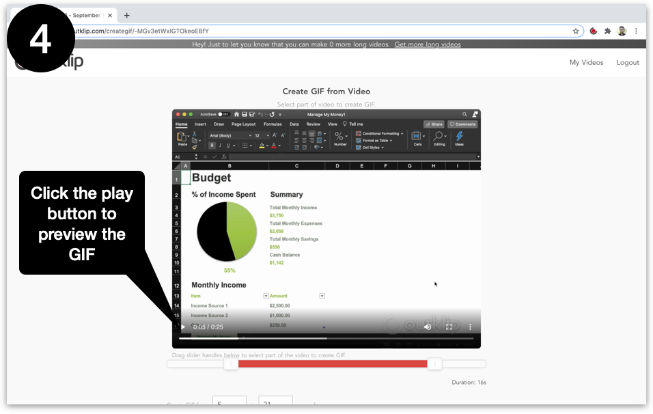
Task: Open the Arial (Body) font dropdown
Action: pyautogui.click(x=230, y=135)
